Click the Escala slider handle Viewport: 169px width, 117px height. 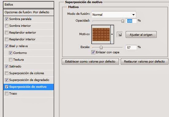click(x=101, y=47)
